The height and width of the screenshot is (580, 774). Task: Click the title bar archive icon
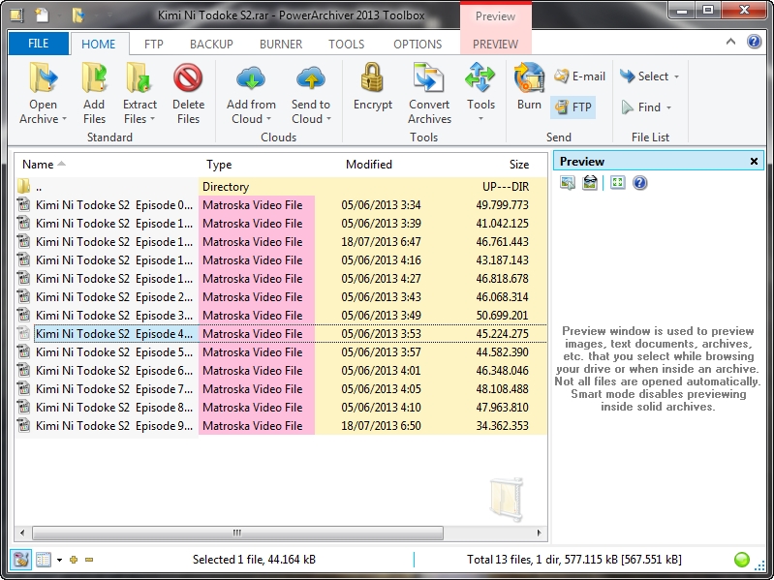coord(16,15)
